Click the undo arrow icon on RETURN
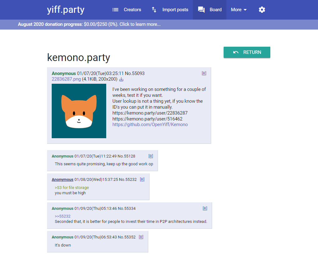The image size is (318, 254). click(x=236, y=52)
